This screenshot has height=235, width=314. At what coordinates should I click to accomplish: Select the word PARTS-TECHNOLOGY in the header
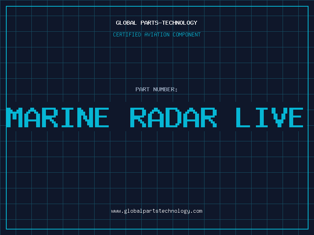click(x=168, y=23)
